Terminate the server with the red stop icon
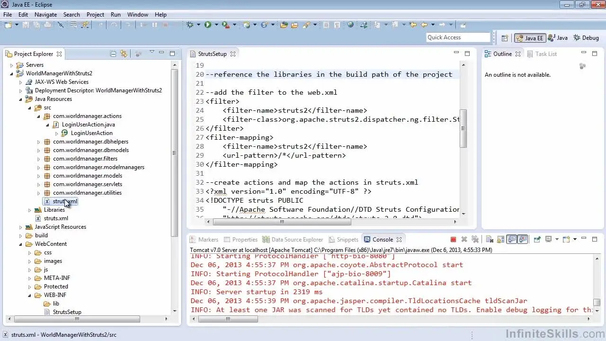Screen dimensions: 606x341 pyautogui.click(x=453, y=240)
